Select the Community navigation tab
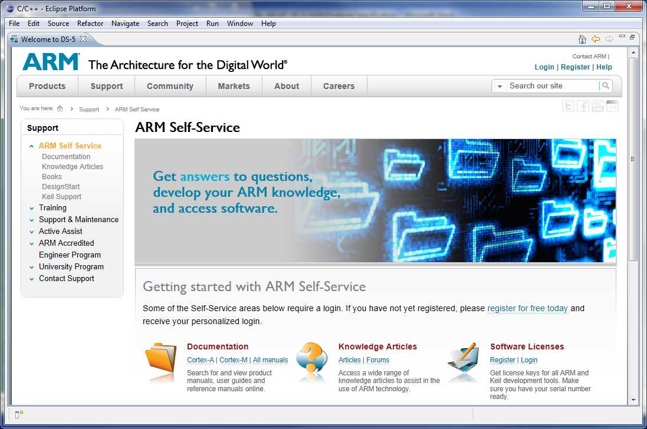The image size is (647, 429). [x=170, y=86]
